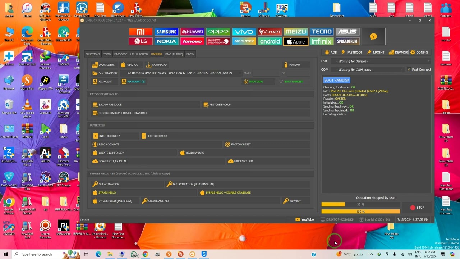Open the USB devices dropdown
Viewport: 460px width, 259px height.
[381, 61]
